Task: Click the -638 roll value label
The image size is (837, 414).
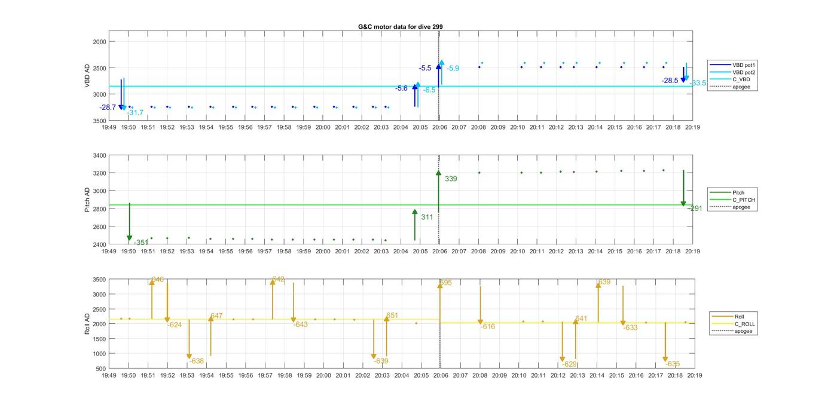Action: click(x=197, y=361)
